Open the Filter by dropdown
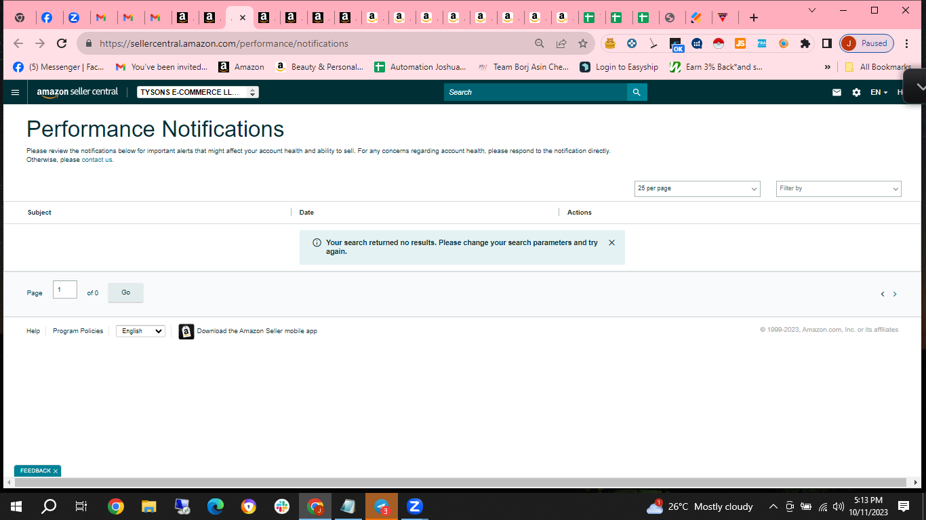926x520 pixels. click(x=839, y=188)
